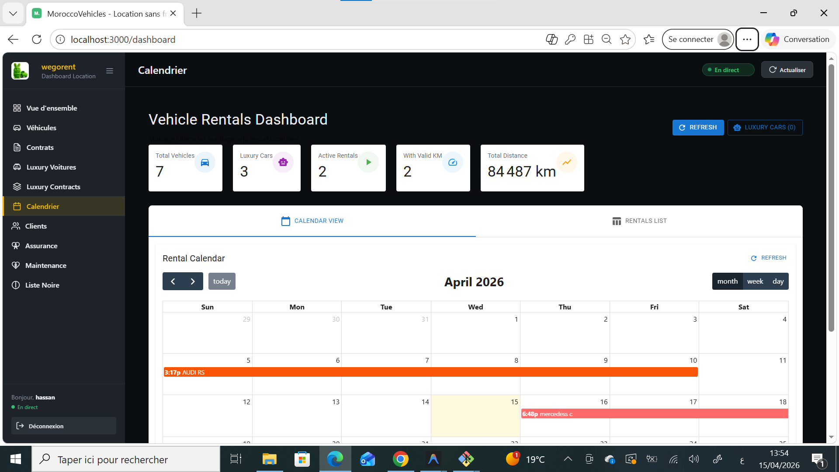Click the Luxury Cars (0) button

(x=765, y=128)
